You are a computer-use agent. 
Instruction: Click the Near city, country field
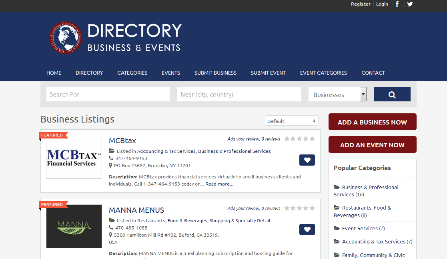tap(239, 95)
